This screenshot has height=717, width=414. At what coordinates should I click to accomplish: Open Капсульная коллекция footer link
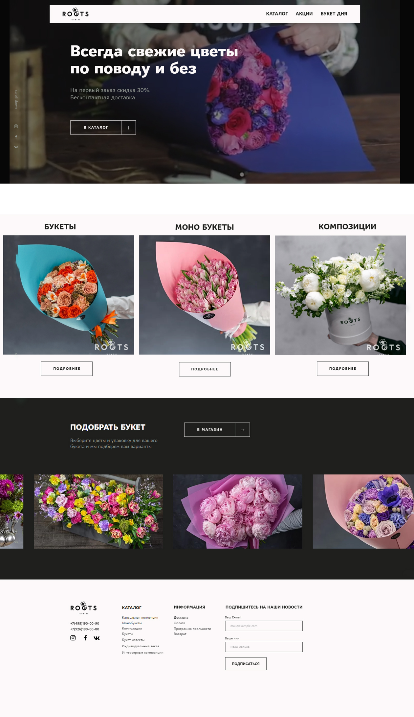click(140, 618)
